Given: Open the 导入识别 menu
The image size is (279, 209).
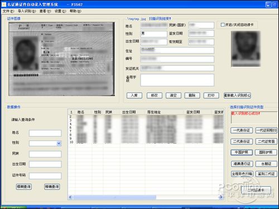Looking at the screenshot, I should 27,11.
